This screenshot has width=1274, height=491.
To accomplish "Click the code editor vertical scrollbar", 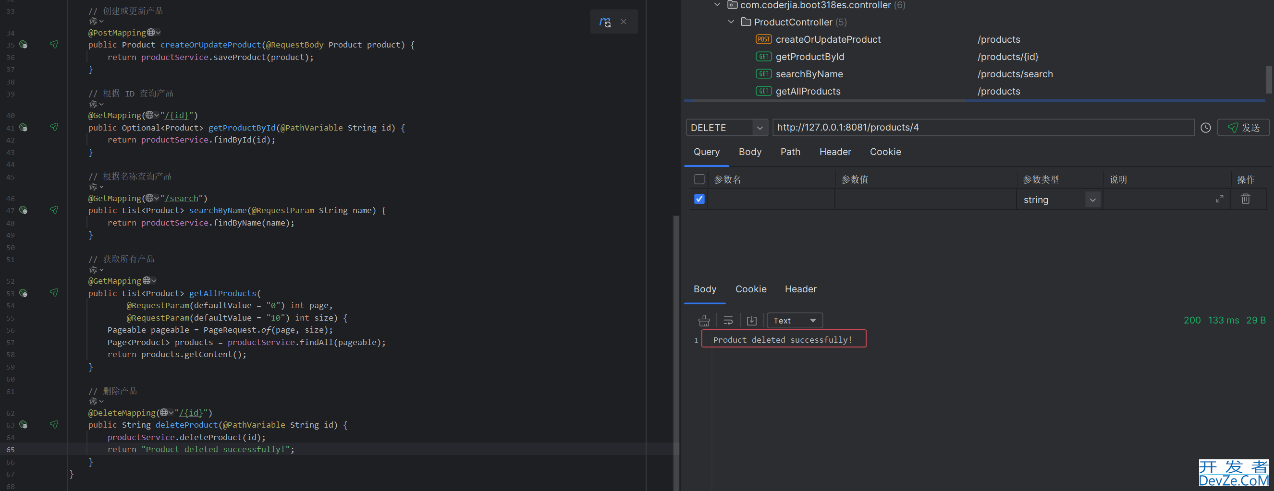I will pos(676,353).
